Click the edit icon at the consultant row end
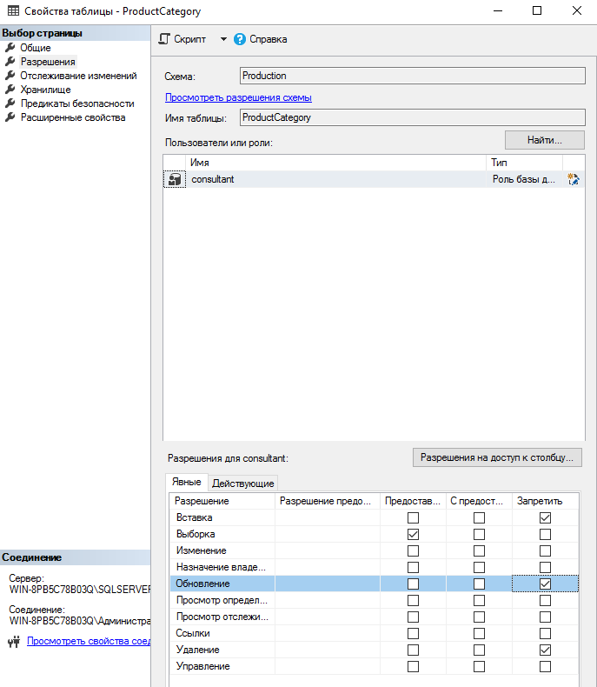 pyautogui.click(x=574, y=179)
